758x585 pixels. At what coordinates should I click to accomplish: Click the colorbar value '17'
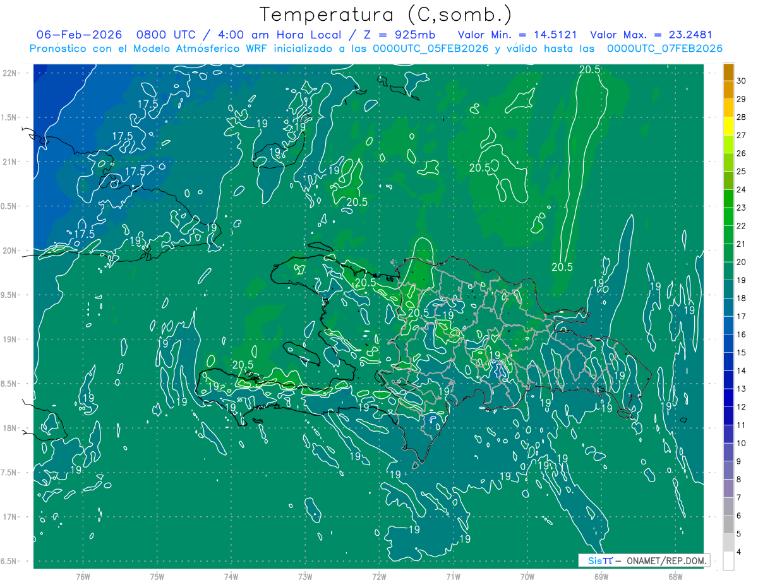(742, 316)
